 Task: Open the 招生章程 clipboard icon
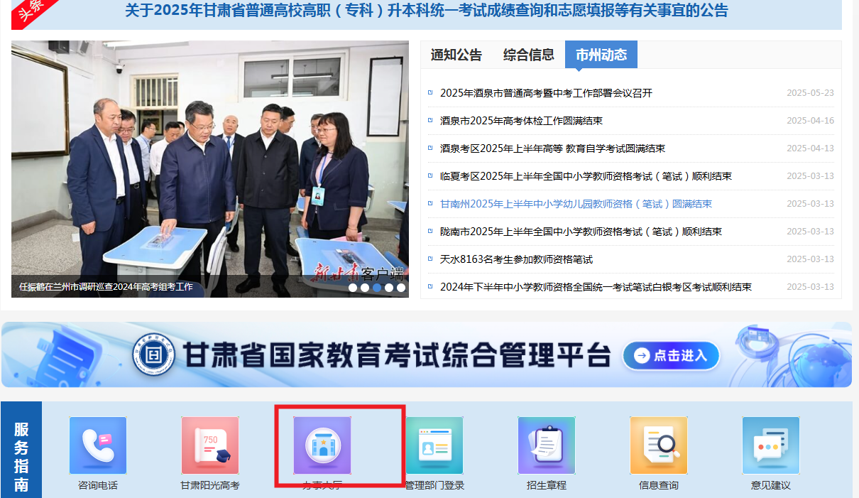pos(546,445)
